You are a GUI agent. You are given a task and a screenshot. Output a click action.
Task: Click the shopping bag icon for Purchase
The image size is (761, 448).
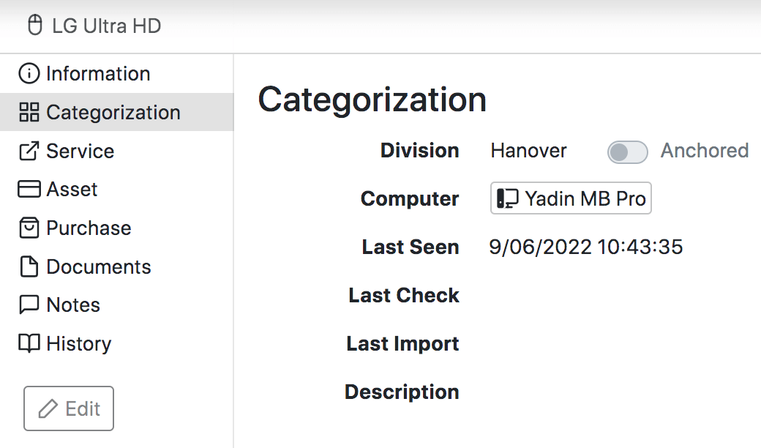[x=29, y=228]
